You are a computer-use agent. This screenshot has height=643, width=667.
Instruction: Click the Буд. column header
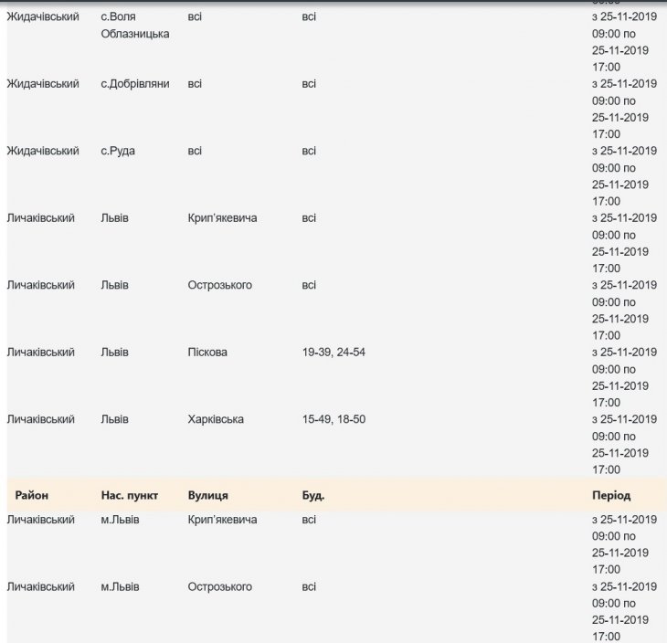(313, 495)
